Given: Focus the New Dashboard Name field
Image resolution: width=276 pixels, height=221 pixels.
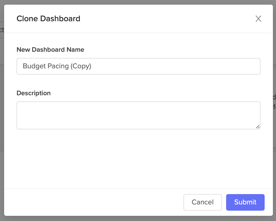Looking at the screenshot, I should point(138,66).
